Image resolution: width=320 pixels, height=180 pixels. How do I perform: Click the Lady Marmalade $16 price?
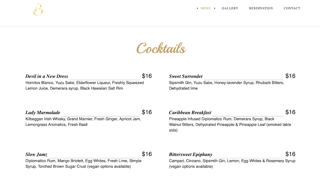(x=147, y=112)
